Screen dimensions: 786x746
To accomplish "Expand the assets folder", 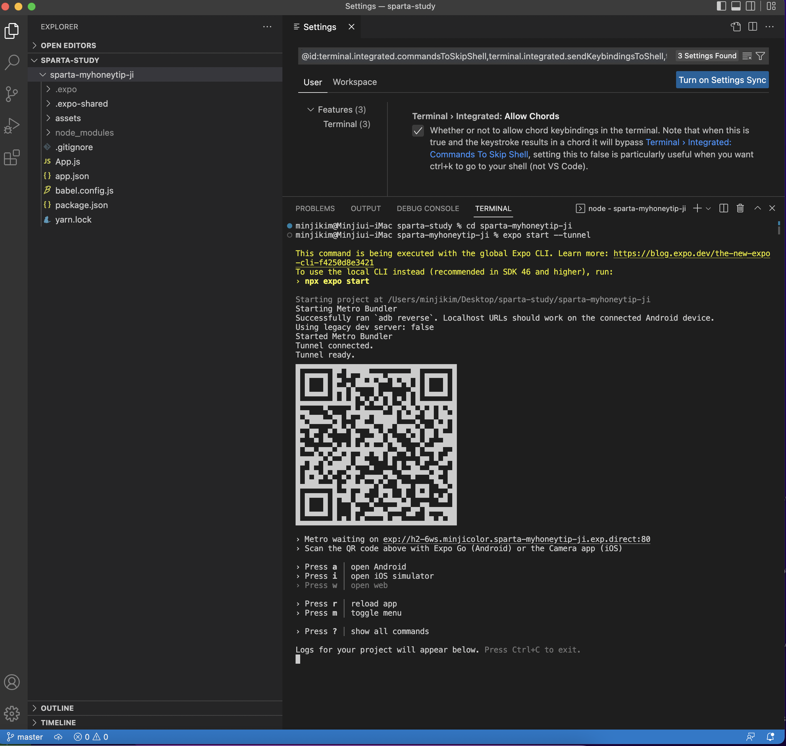I will pos(155,118).
